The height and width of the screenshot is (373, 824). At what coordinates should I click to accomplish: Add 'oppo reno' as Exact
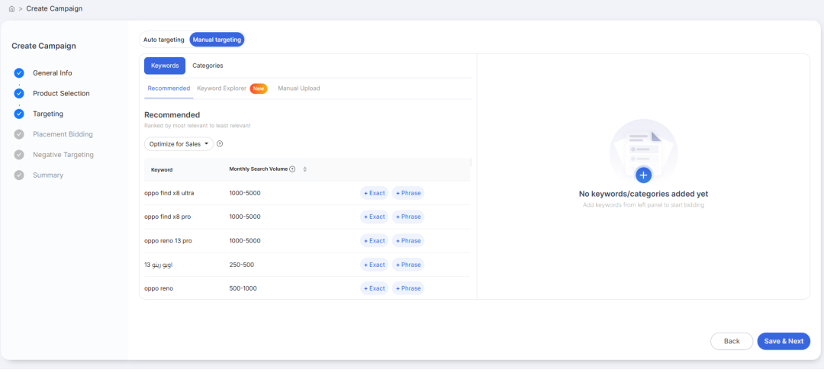tap(374, 288)
